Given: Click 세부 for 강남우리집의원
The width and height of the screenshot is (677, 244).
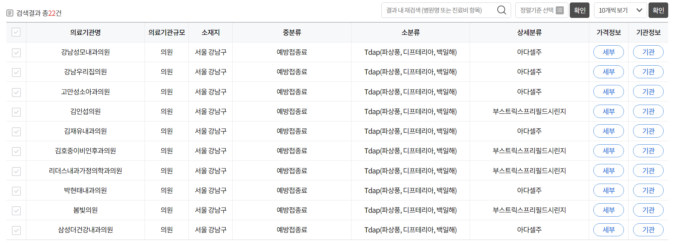Looking at the screenshot, I should tap(608, 72).
